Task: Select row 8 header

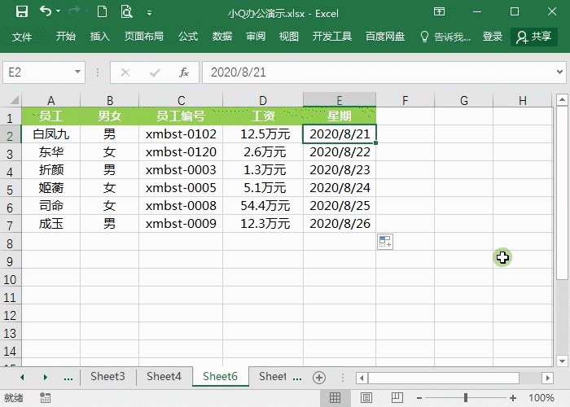Action: coord(10,243)
